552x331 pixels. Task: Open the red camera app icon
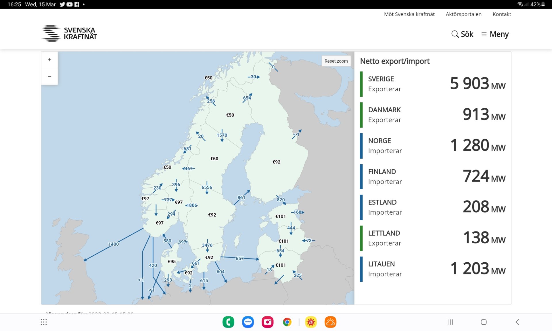click(x=267, y=322)
